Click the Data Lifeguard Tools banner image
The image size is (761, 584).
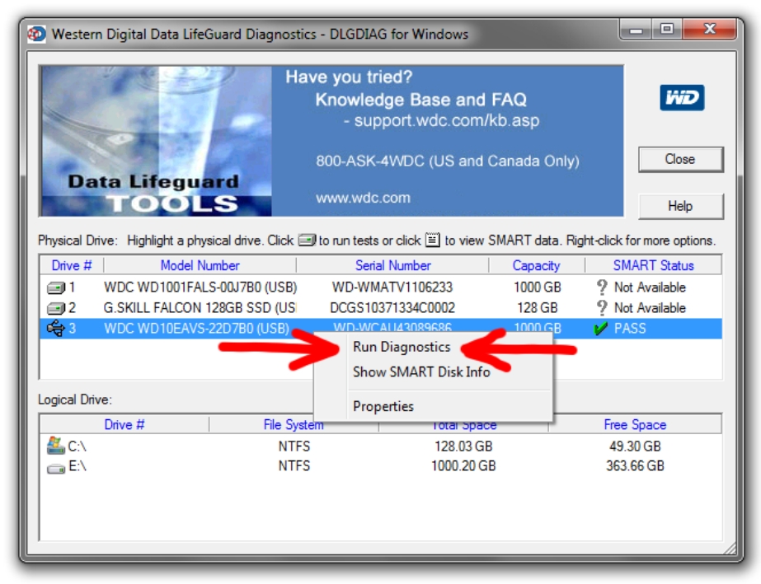coord(157,141)
